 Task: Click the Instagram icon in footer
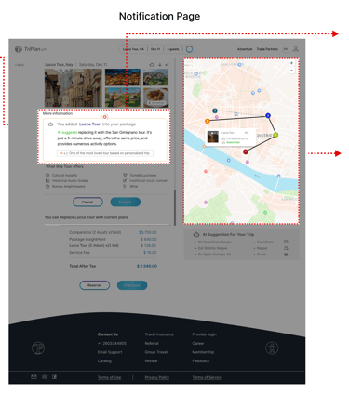point(45,377)
